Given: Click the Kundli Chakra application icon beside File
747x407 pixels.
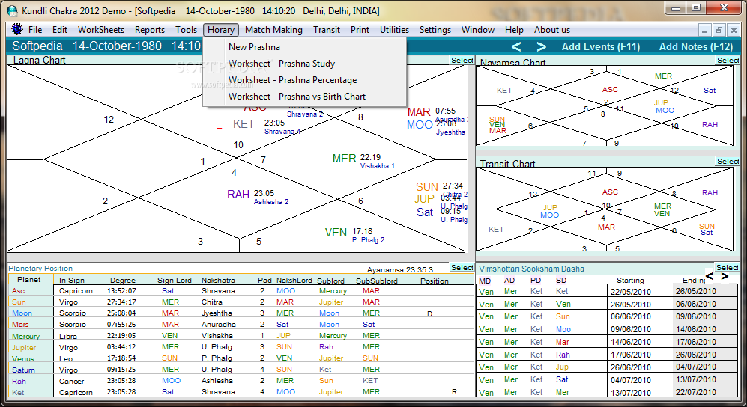Looking at the screenshot, I should [x=17, y=29].
